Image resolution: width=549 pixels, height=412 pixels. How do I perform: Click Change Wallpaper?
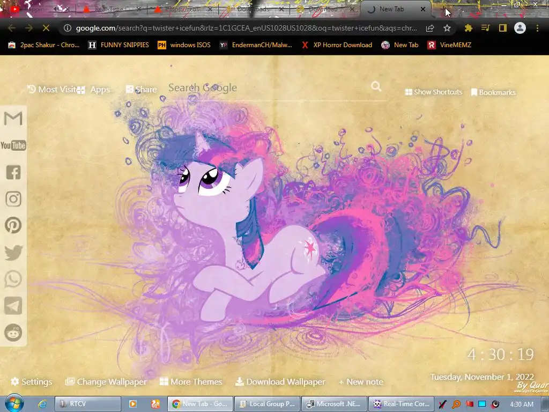[106, 381]
